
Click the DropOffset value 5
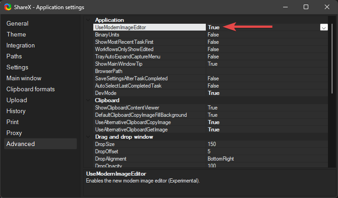(x=209, y=151)
